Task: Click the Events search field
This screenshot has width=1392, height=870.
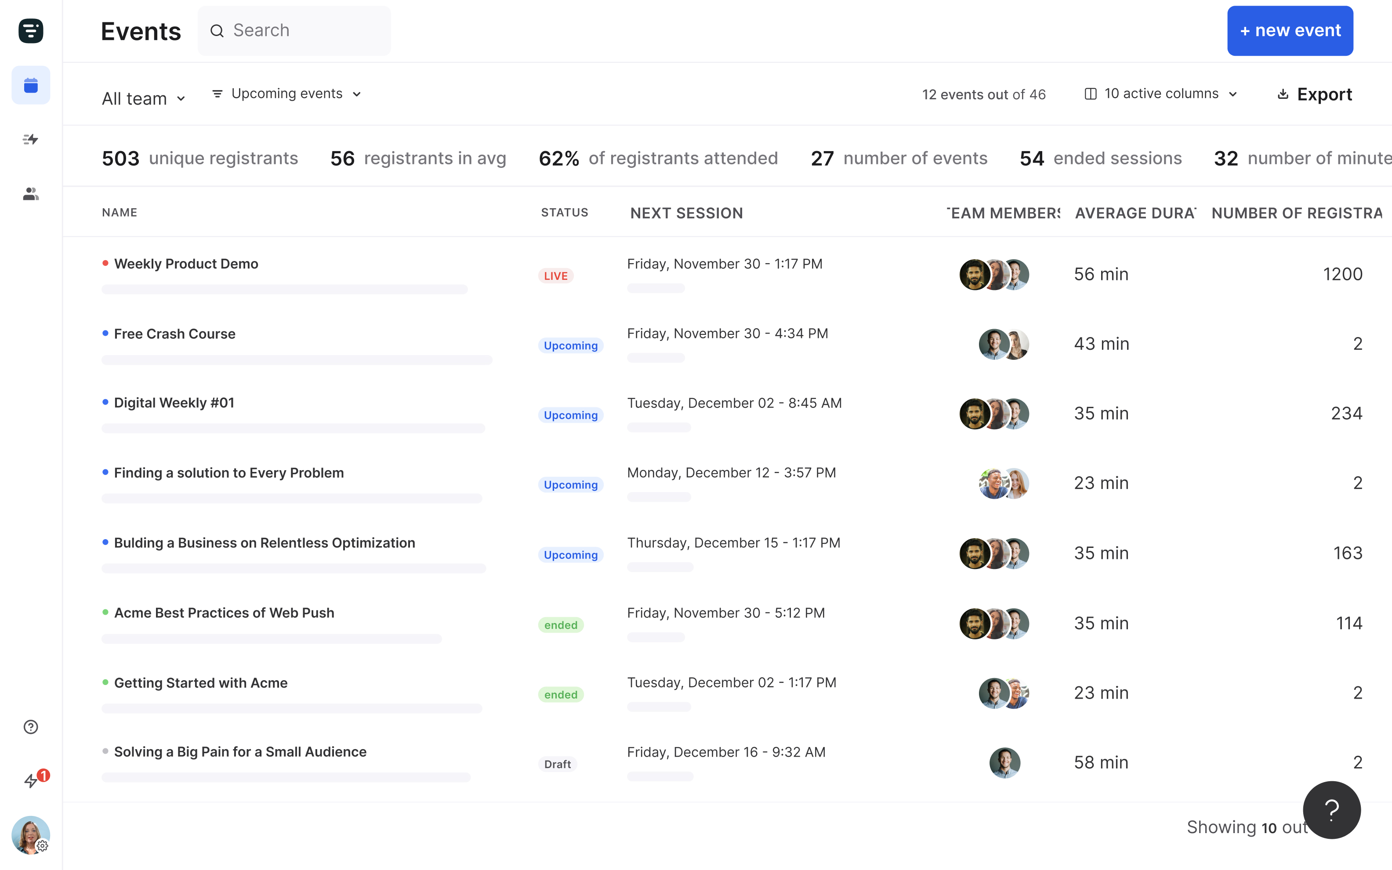Action: 294,30
